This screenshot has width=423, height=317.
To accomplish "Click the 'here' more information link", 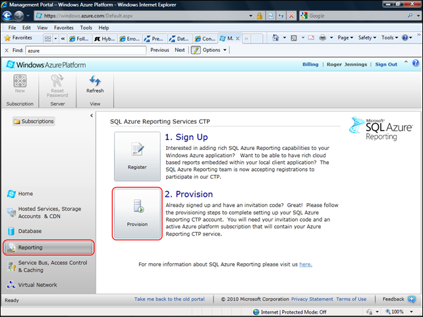I will coord(306,264).
